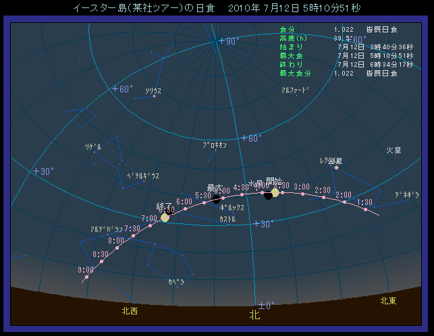This screenshot has width=434, height=336.
Task: Select the Sirius star labeled シリウス
Action: click(x=155, y=96)
